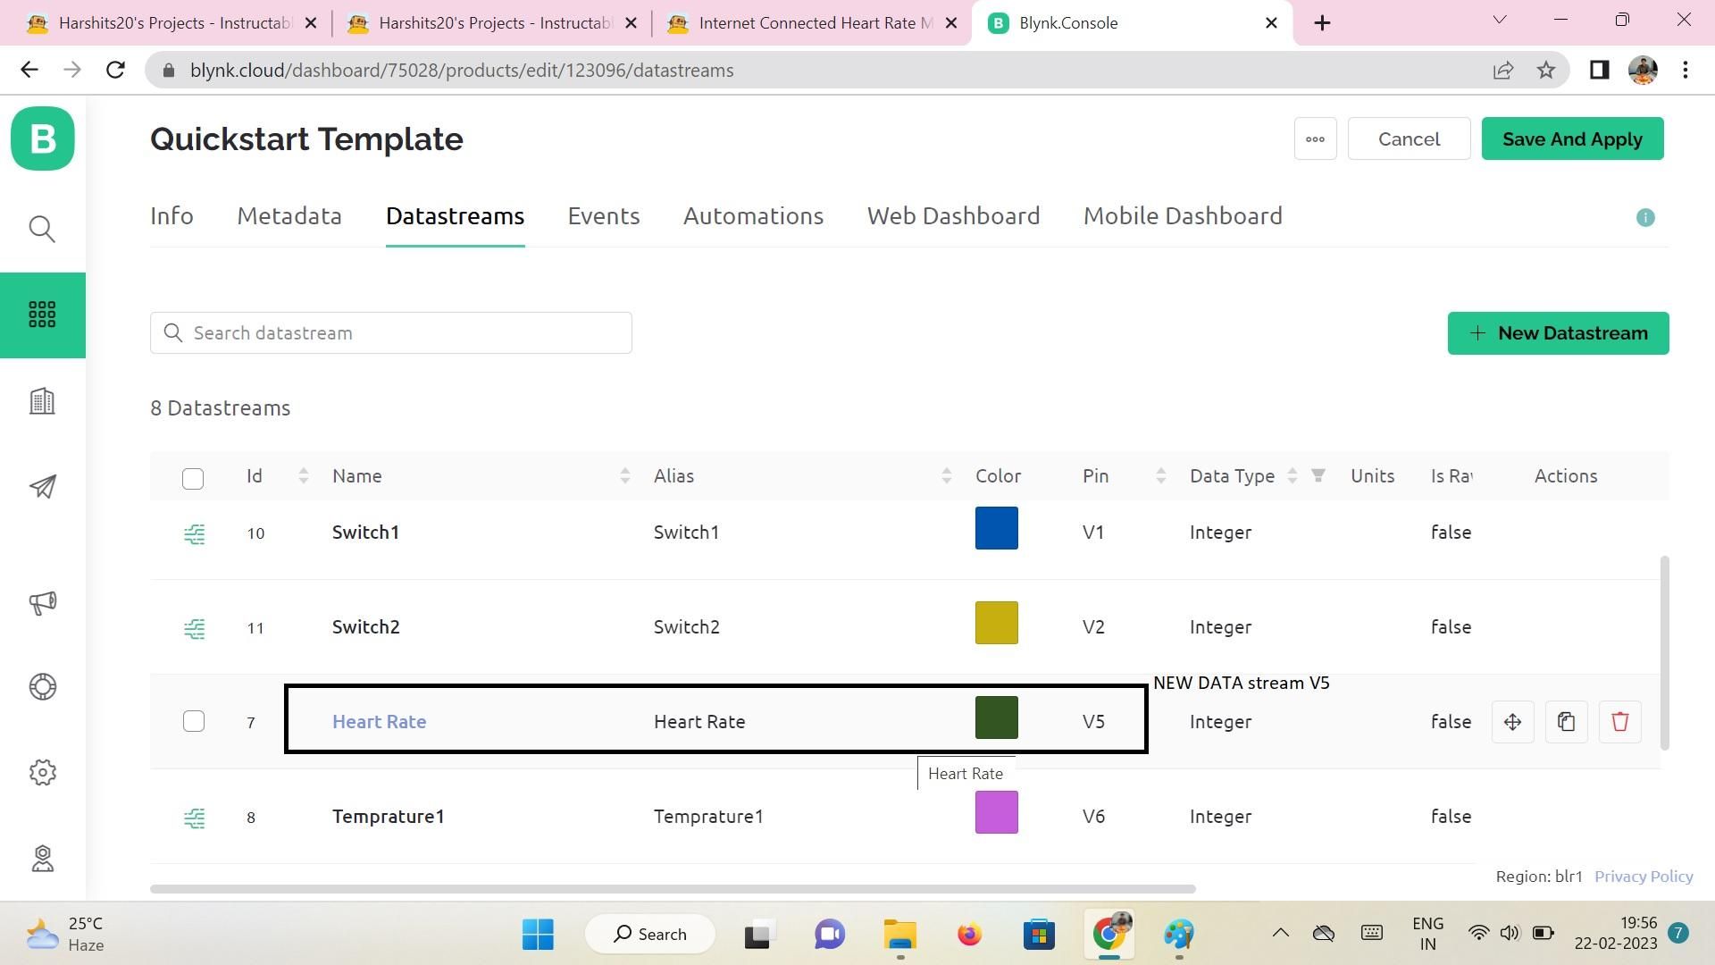Click the browser address bar URL
The height and width of the screenshot is (965, 1715).
[x=462, y=71]
